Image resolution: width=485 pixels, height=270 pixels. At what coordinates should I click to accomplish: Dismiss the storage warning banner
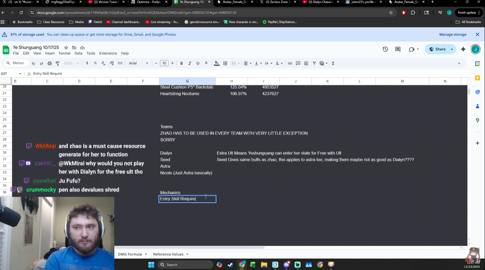point(477,35)
